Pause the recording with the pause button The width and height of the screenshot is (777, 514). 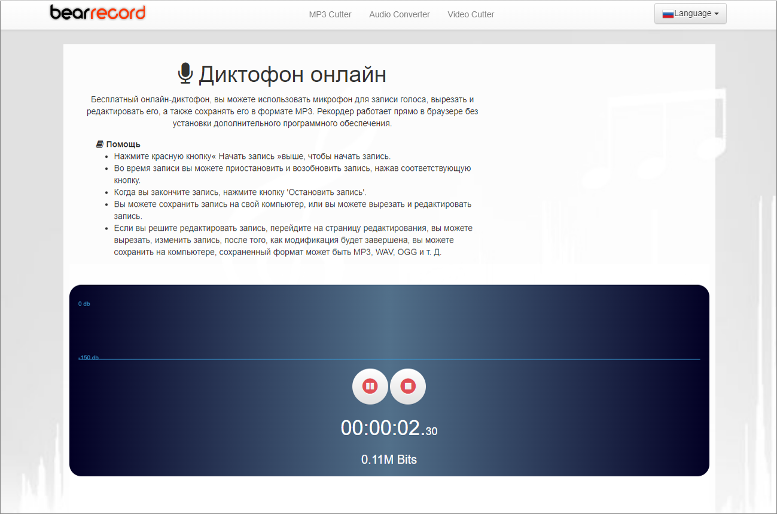(x=370, y=386)
